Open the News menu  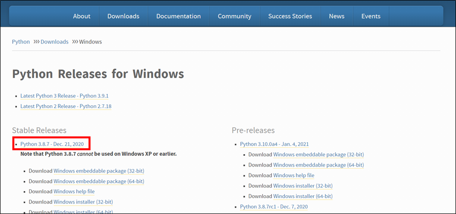click(x=337, y=16)
